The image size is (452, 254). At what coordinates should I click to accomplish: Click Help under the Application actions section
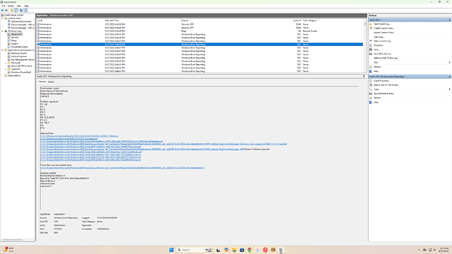click(375, 71)
